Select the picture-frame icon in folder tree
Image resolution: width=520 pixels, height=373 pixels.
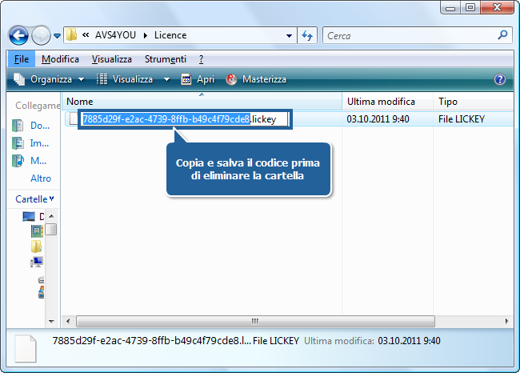37,231
